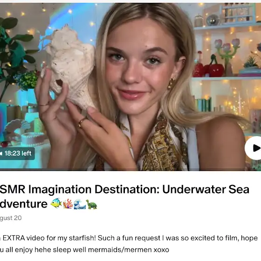The image size is (261, 261).
Task: Click 'Such a fun request' in description
Action: 129,238
